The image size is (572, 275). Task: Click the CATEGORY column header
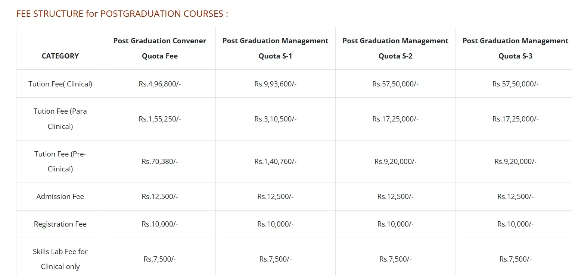tap(60, 56)
